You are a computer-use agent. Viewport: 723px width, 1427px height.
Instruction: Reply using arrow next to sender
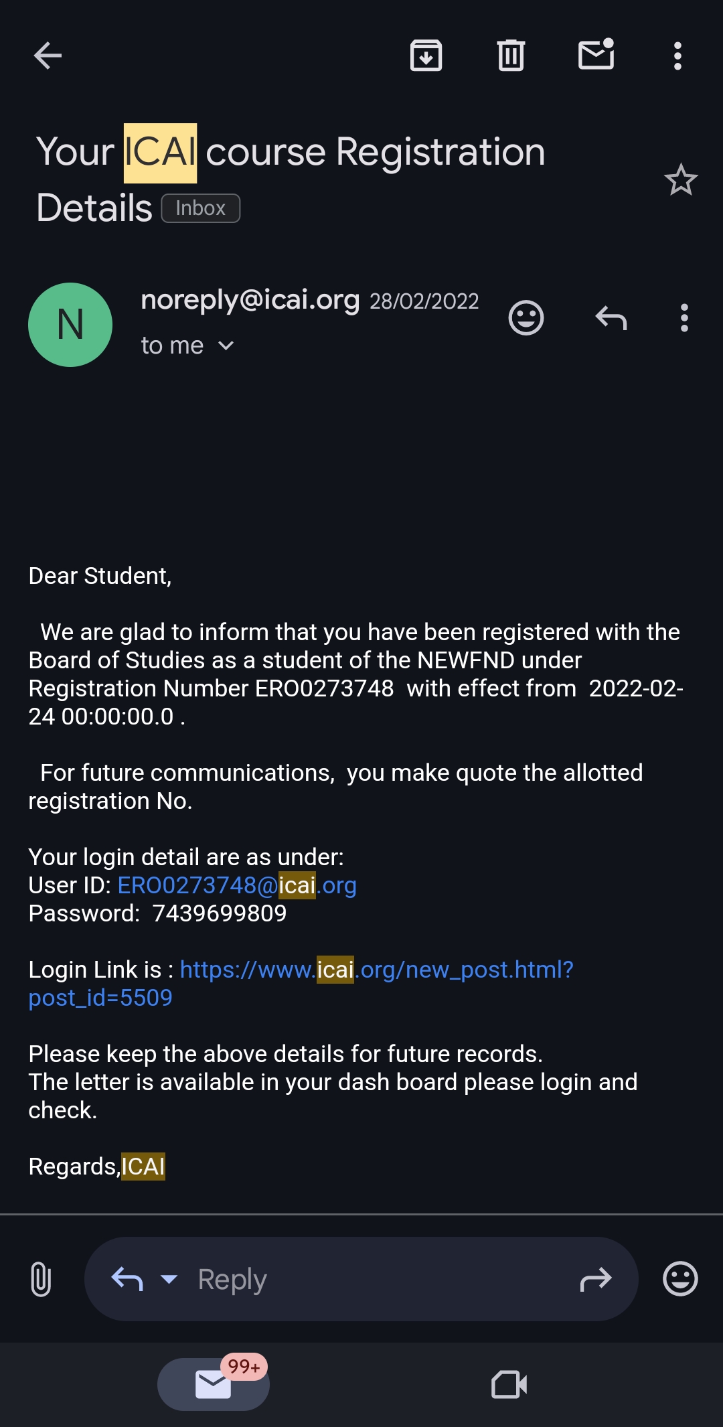[611, 318]
